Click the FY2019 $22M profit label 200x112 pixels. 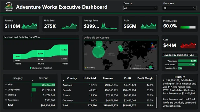(x=40, y=59)
